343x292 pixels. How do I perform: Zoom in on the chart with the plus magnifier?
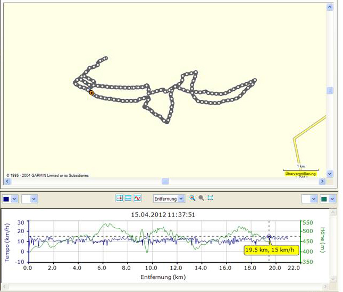(193, 198)
